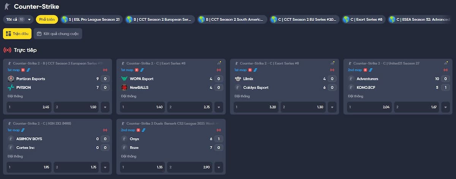Click the tracker icon beside Onyx vs Raze 2nd map
This screenshot has height=179, width=456.
pos(142,130)
